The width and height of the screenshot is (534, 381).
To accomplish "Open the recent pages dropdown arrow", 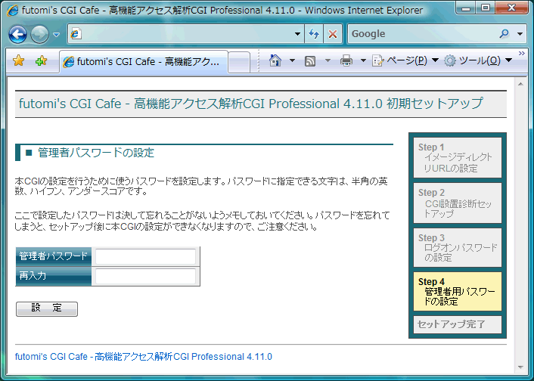I will pos(57,34).
